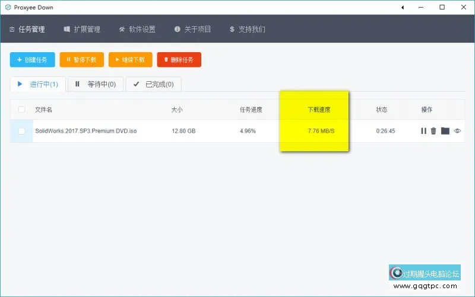Screen dimensions: 475x297
Task: Switch to the 等待中(0) tab
Action: click(96, 84)
